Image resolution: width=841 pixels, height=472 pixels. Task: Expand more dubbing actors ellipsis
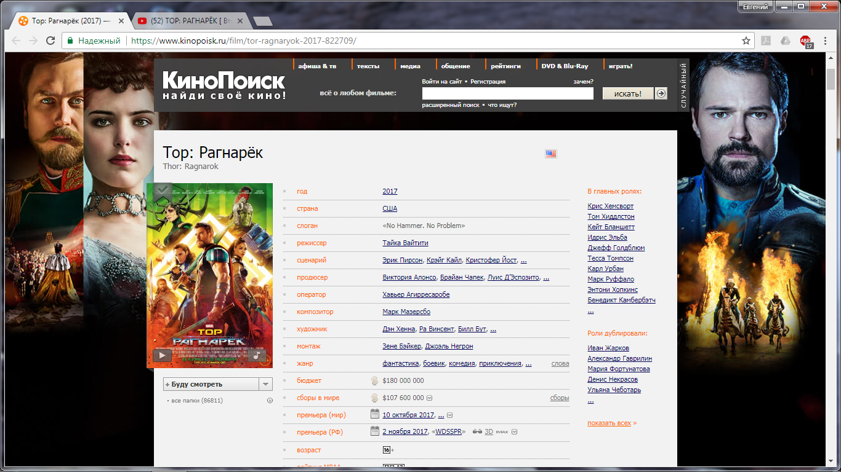point(590,401)
